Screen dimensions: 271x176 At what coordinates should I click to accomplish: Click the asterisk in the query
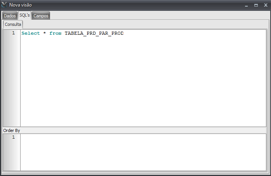(45, 33)
